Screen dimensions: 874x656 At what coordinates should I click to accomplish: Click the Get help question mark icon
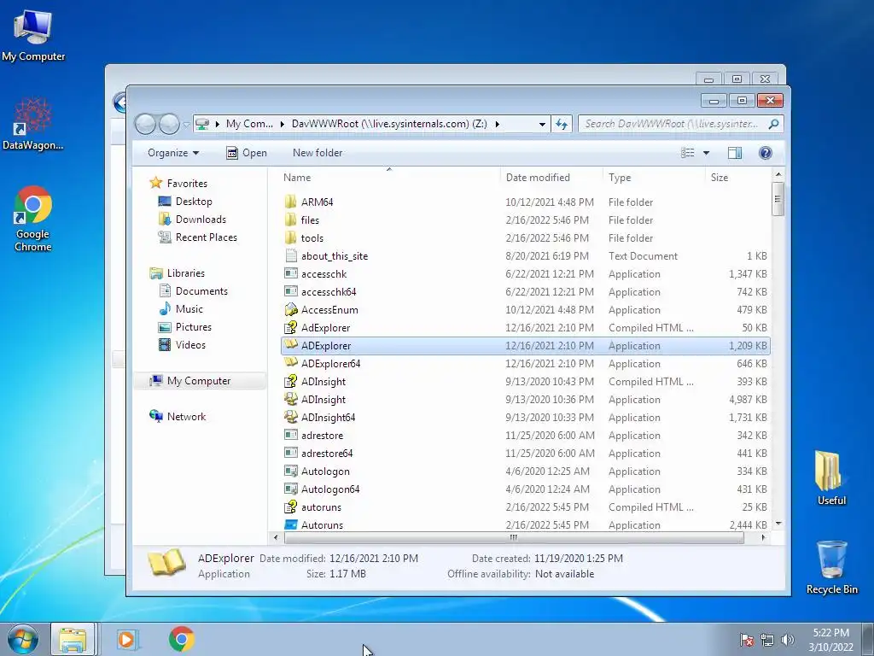(766, 153)
